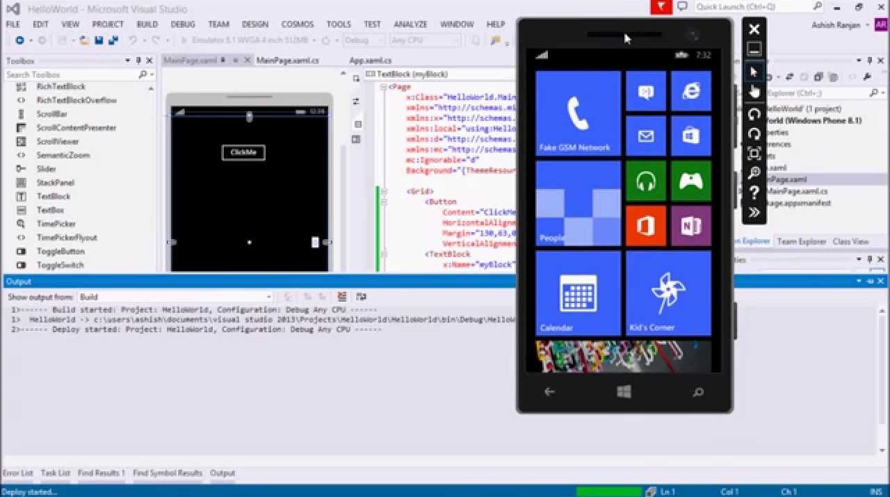Click the emulator rotate left icon
Viewport: 890px width, 497px height.
754,113
